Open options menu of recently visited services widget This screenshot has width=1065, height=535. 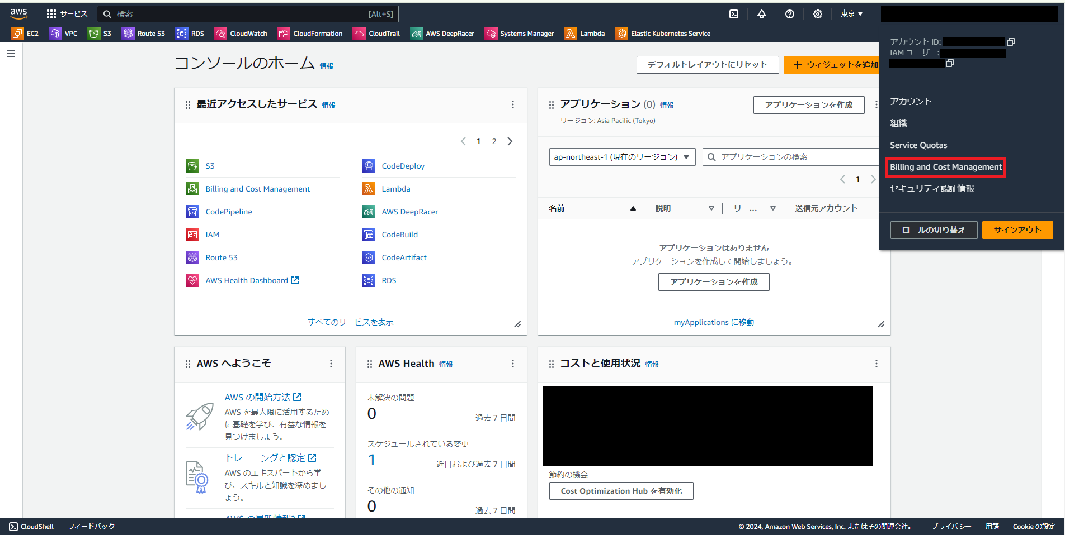[513, 104]
